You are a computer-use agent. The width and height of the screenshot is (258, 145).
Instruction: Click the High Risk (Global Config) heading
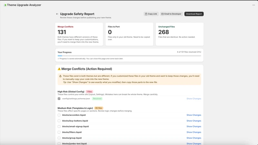(x=71, y=92)
